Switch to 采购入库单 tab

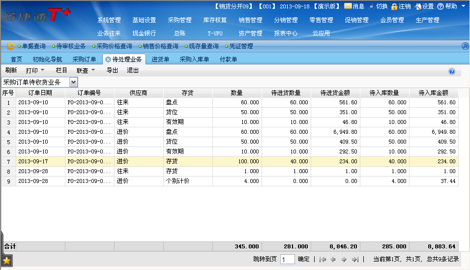194,60
